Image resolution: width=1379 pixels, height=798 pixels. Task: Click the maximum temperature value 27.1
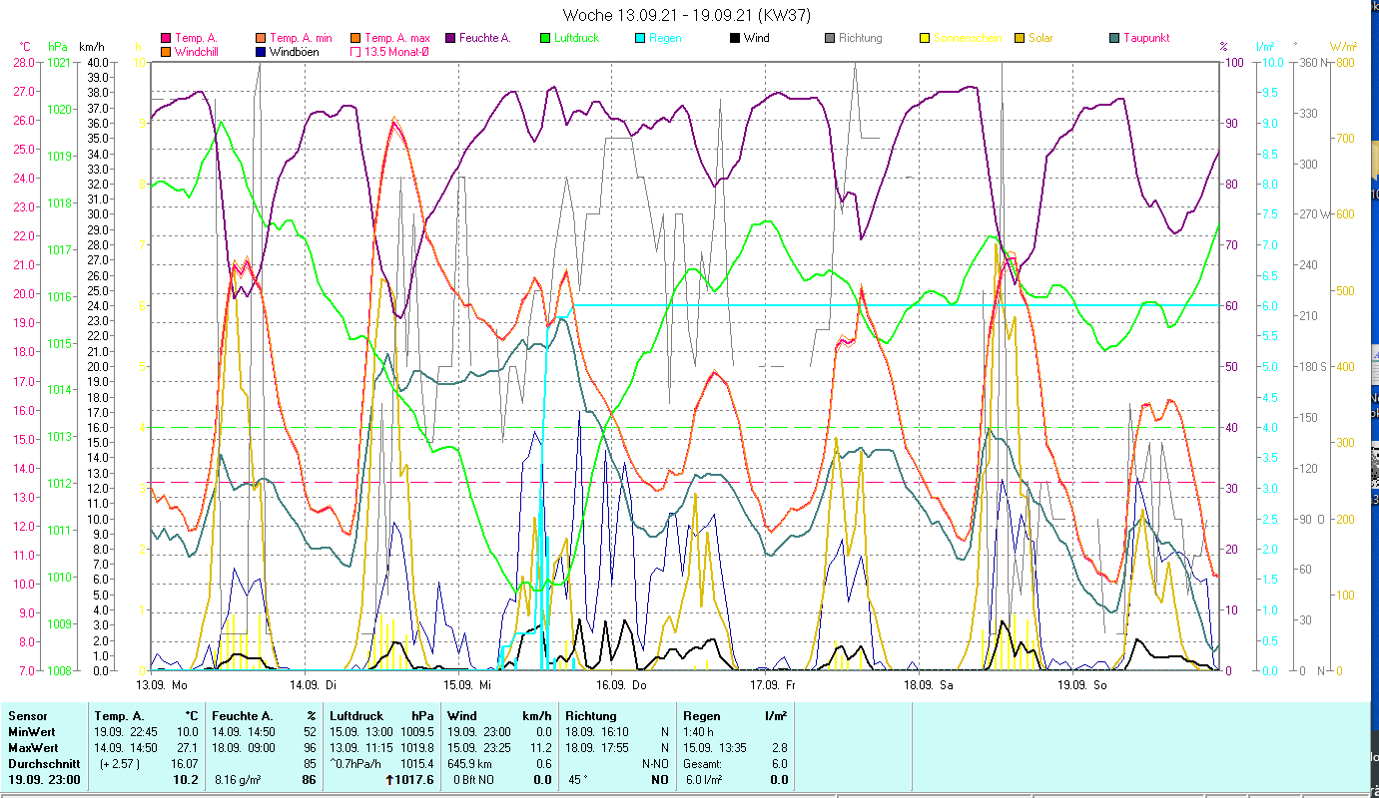[x=189, y=748]
